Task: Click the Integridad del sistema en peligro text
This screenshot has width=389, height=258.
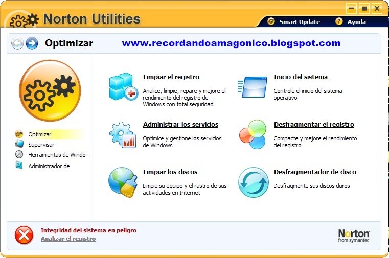Action: click(x=88, y=230)
